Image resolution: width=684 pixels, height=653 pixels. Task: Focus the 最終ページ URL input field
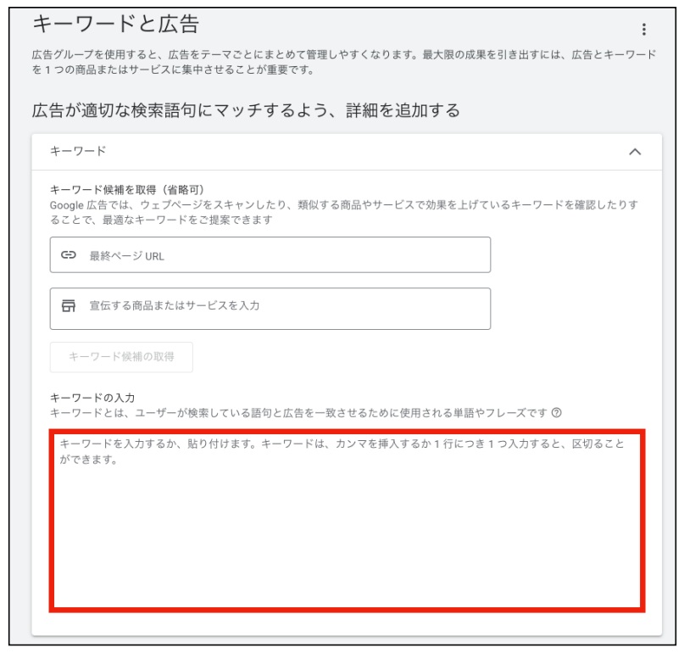(x=288, y=255)
